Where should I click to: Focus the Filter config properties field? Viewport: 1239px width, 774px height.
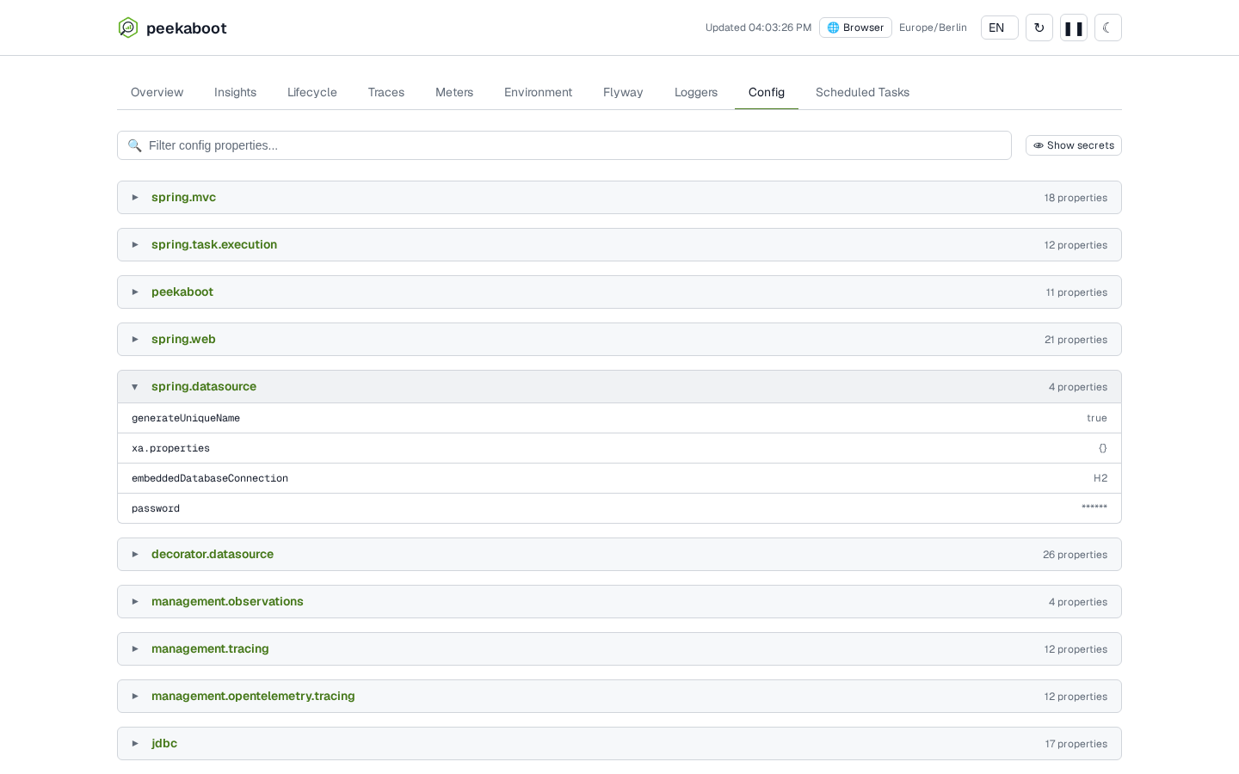coord(564,145)
